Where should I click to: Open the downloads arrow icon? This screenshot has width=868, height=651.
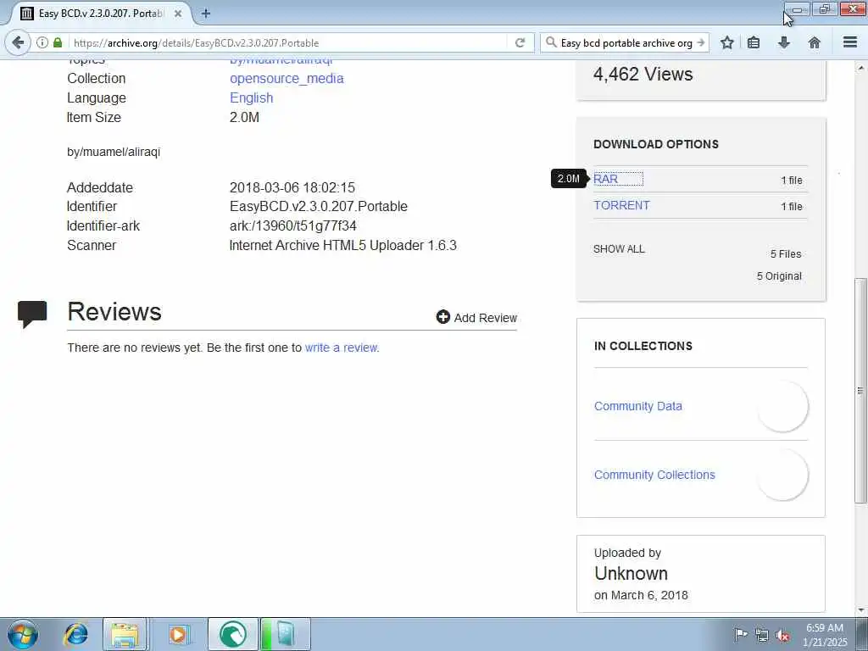[784, 42]
